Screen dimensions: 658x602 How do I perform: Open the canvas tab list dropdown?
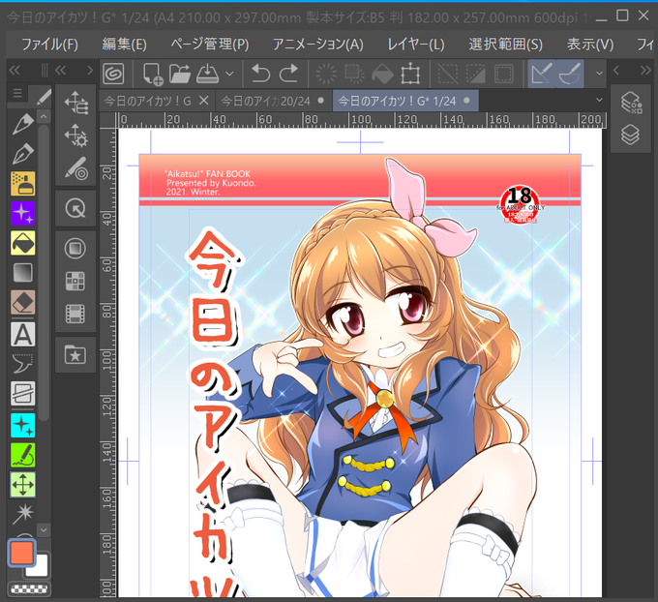pos(599,100)
